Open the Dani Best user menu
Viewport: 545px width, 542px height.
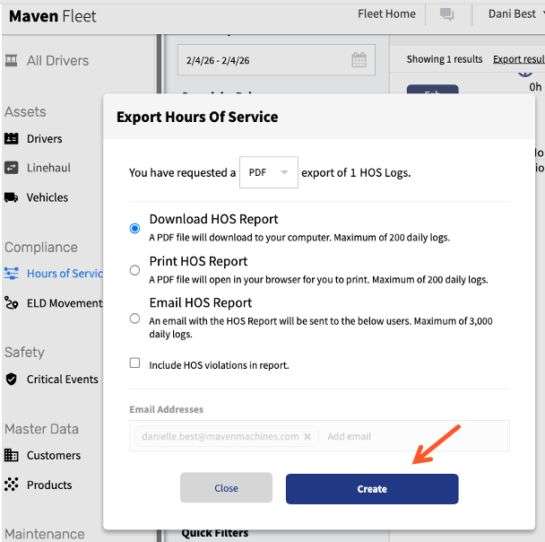pyautogui.click(x=512, y=14)
